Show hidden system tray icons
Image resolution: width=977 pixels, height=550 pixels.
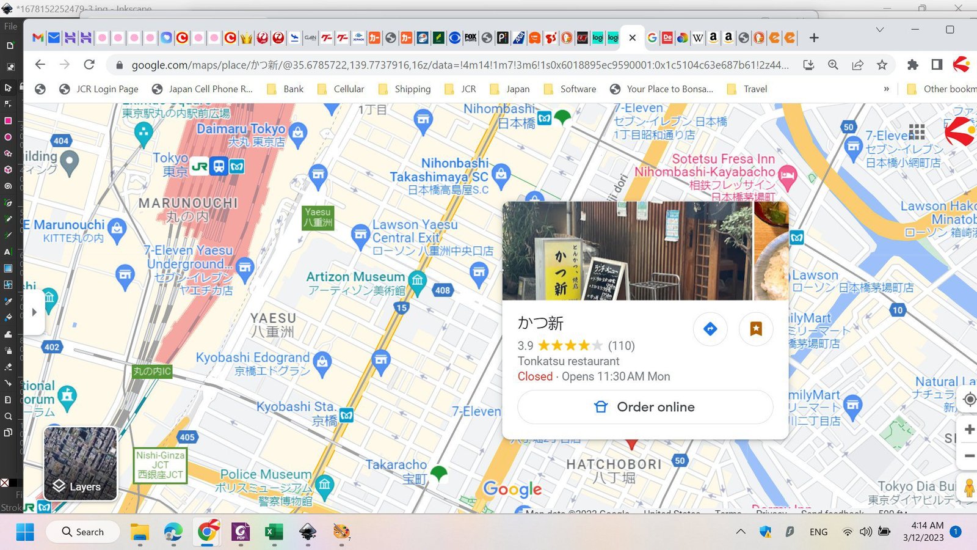coord(741,532)
